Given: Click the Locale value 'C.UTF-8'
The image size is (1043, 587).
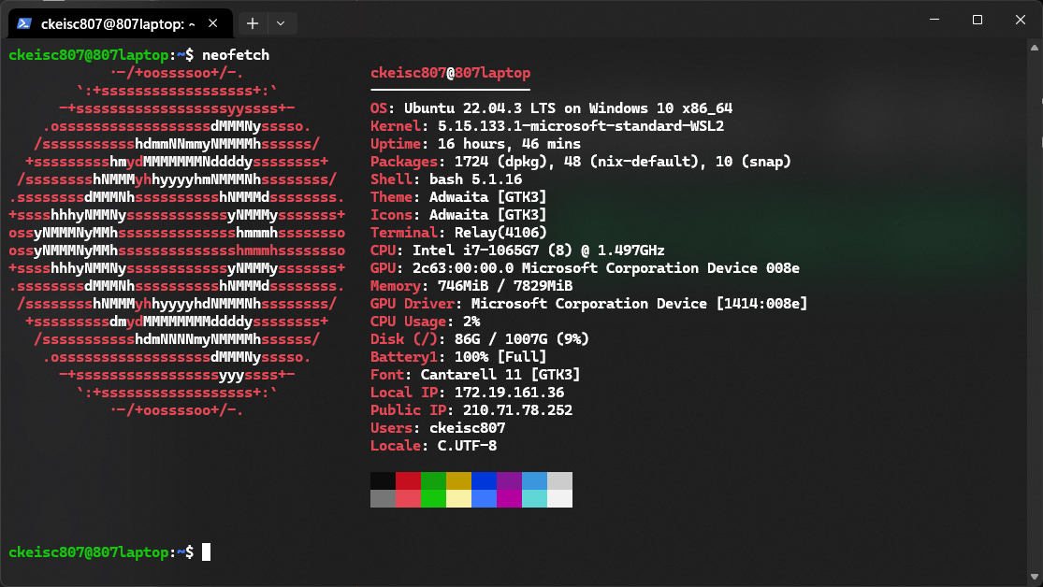Looking at the screenshot, I should [x=467, y=446].
